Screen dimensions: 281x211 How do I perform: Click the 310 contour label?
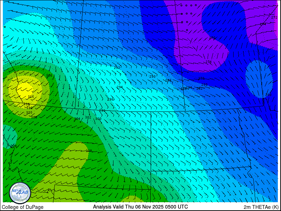(x=29, y=113)
